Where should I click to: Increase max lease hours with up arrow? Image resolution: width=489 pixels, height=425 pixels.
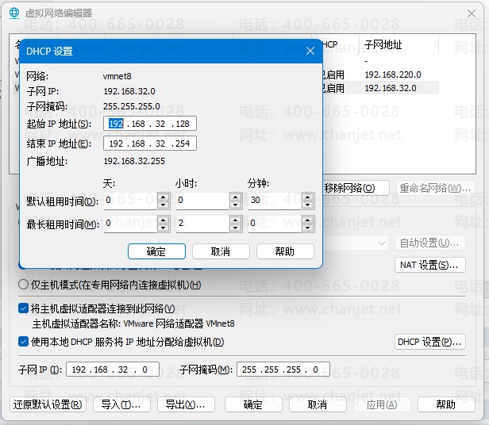click(236, 220)
